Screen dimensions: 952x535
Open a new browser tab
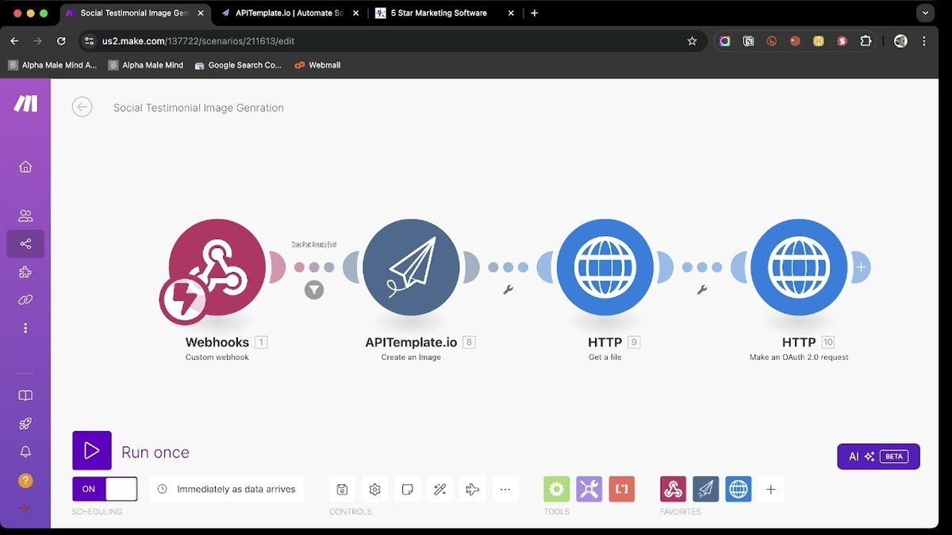(x=535, y=13)
